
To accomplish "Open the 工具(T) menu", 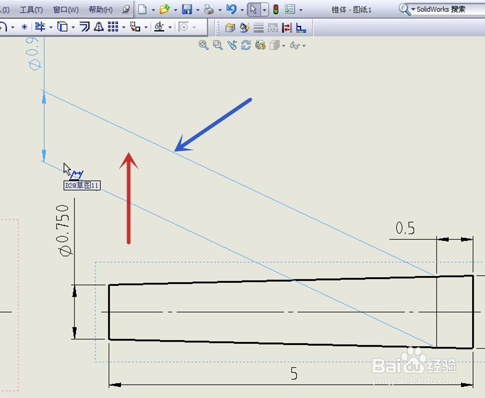I will click(x=31, y=10).
